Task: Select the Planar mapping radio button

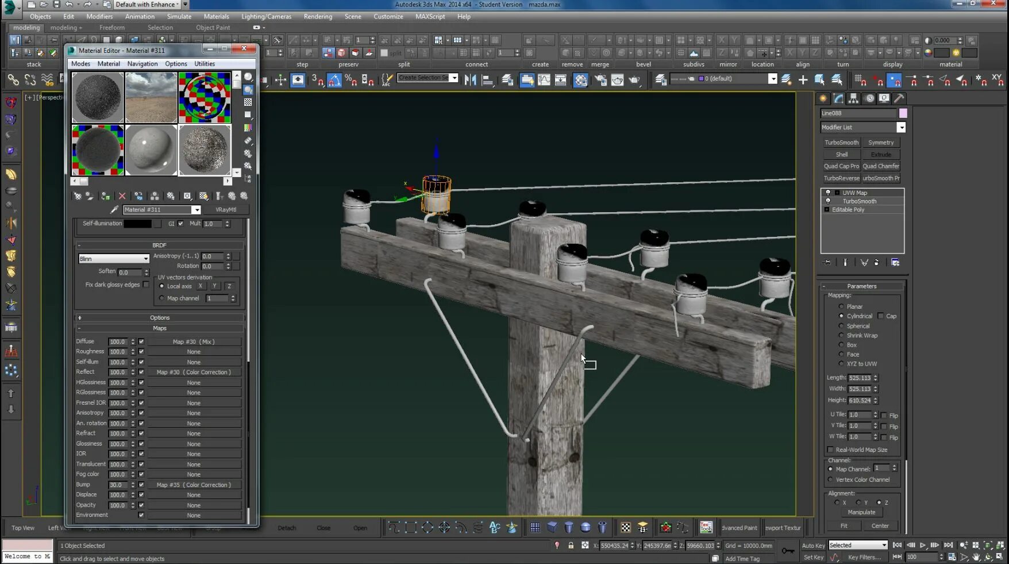Action: click(x=841, y=306)
